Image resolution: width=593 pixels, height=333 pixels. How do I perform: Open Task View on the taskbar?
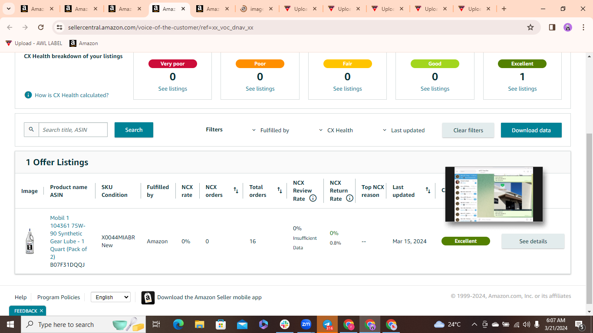(x=156, y=324)
